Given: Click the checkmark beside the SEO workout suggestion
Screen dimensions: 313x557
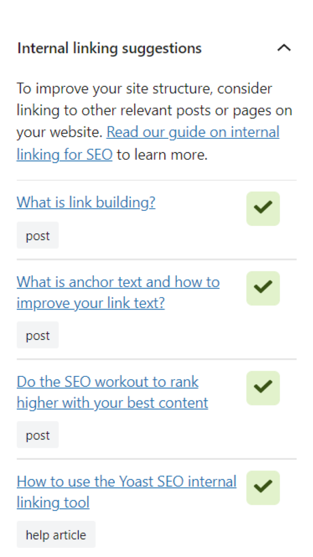Looking at the screenshot, I should point(262,388).
